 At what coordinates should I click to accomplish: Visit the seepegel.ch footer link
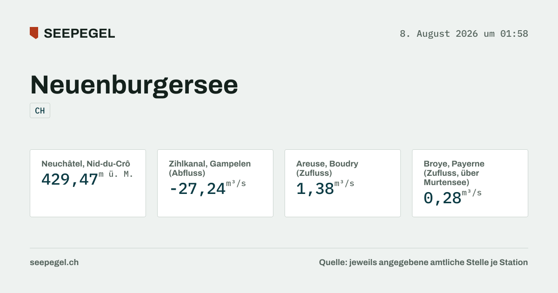coord(54,262)
